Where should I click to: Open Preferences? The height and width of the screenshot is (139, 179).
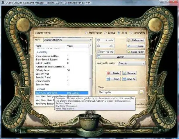tap(136, 40)
